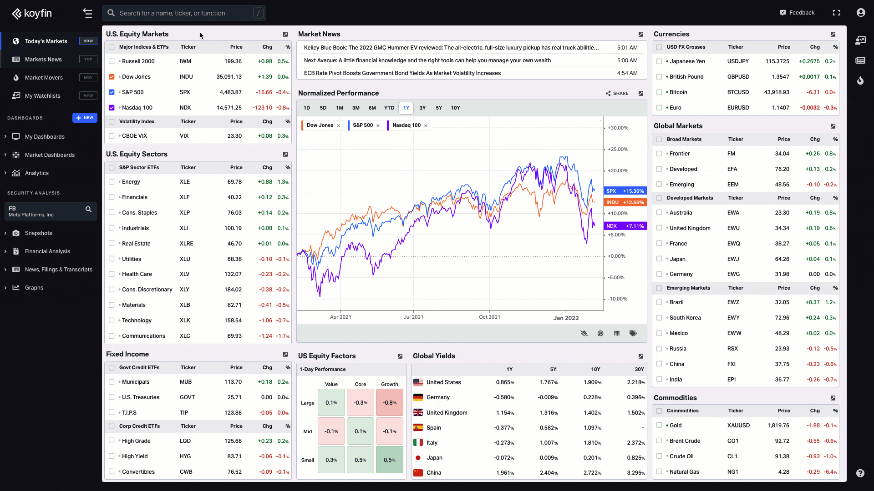Click the settings/filter icon below the chart
This screenshot has height=491, width=874.
tap(584, 333)
